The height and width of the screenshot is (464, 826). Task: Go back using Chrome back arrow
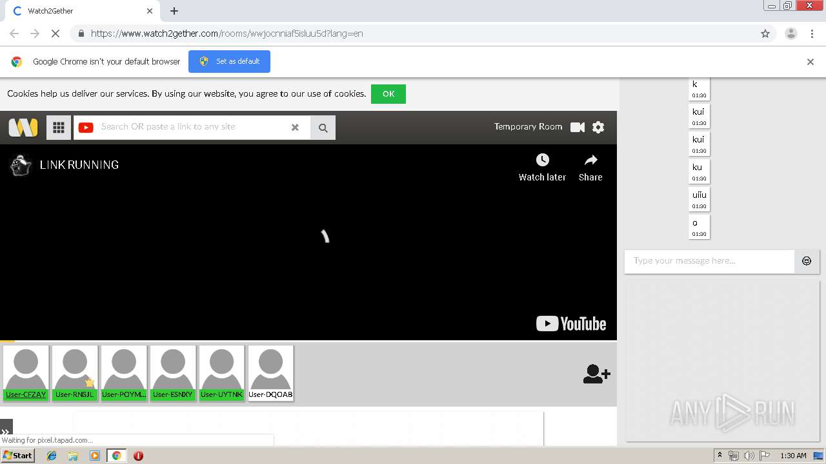coord(14,34)
